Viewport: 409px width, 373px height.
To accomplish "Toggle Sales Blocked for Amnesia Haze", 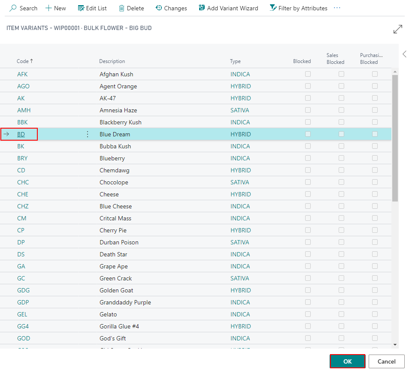I will pyautogui.click(x=341, y=110).
